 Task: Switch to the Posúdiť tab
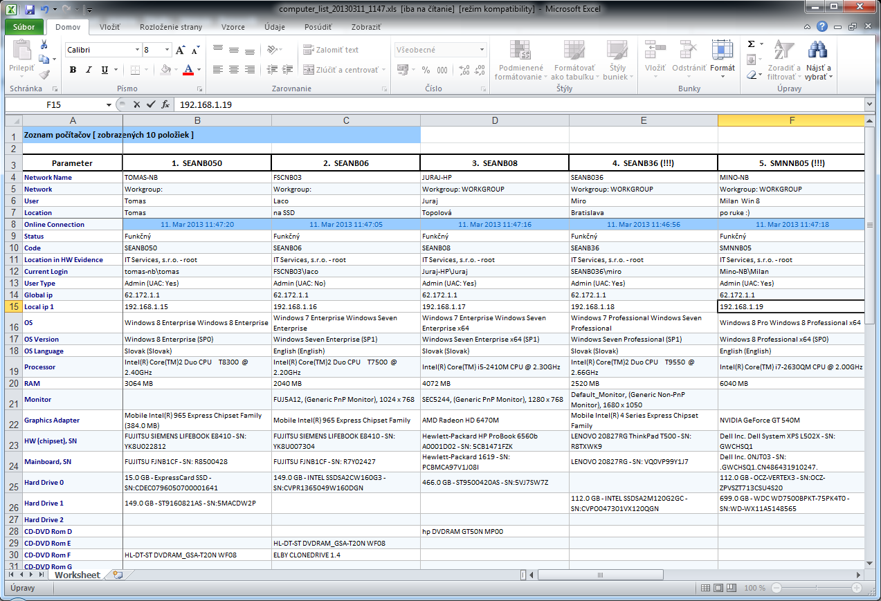pyautogui.click(x=318, y=27)
